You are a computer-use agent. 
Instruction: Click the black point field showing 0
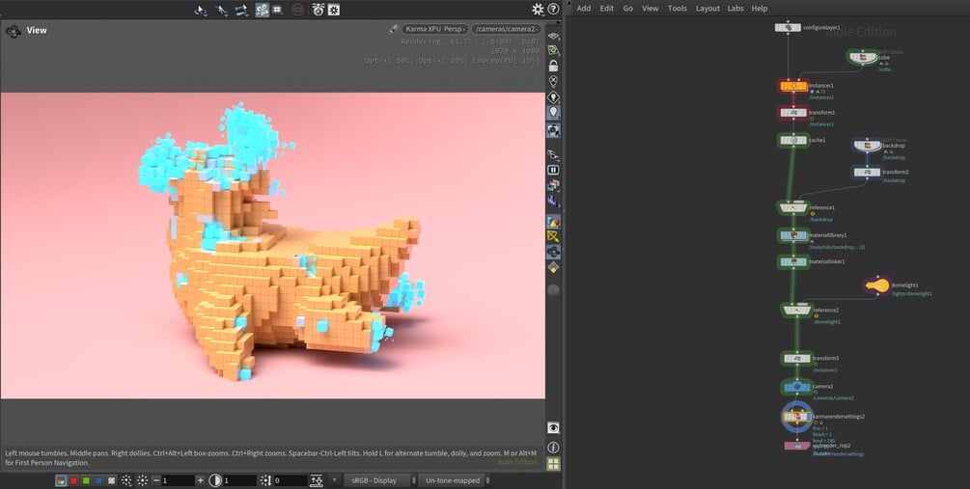(291, 480)
